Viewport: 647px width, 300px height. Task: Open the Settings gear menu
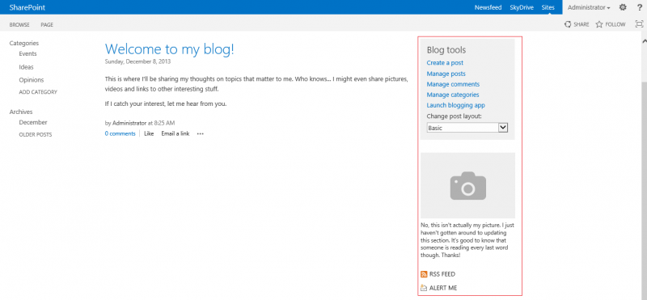point(623,7)
